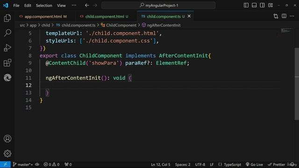Click 'ngAfterContentInit' method name on line 11
This screenshot has height=168, width=299.
tap(73, 78)
